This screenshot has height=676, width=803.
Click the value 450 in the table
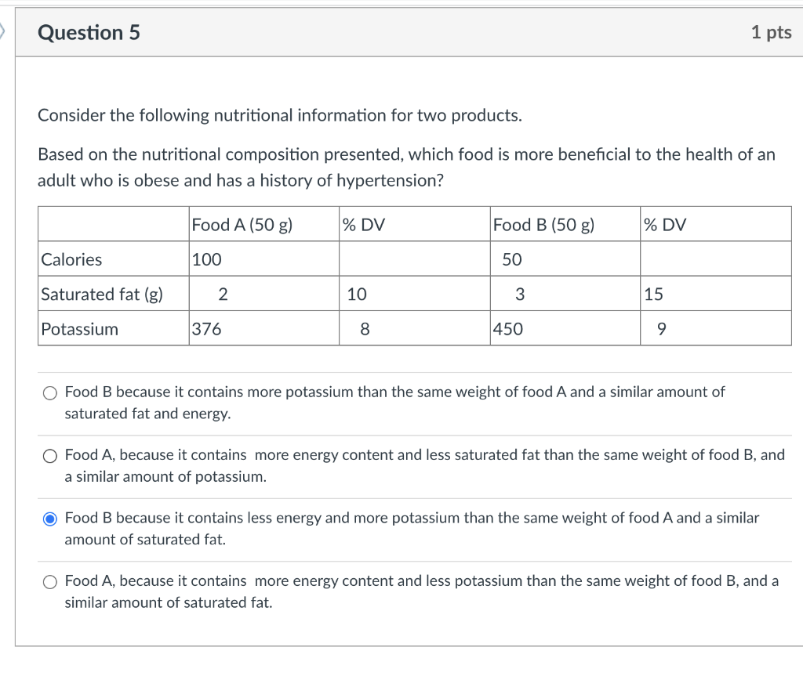pos(508,329)
